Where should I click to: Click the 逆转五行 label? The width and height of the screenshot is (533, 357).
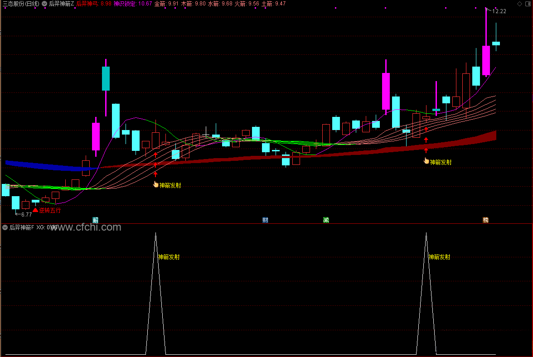pos(50,210)
